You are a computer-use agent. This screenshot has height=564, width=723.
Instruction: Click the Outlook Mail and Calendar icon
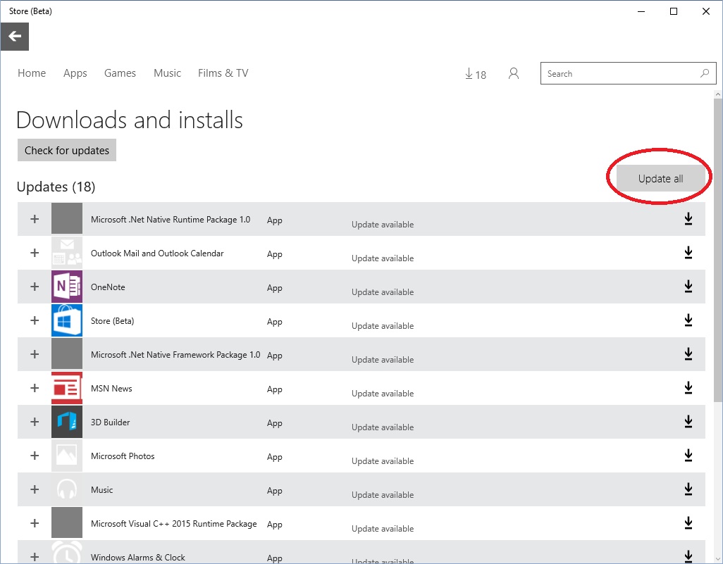[x=67, y=253]
